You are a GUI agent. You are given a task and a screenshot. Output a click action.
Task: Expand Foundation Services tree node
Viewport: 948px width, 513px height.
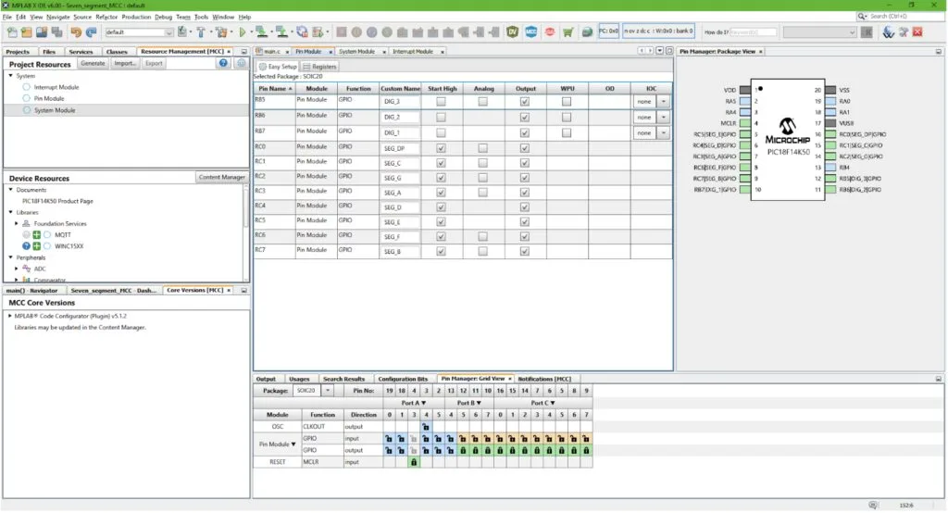16,223
